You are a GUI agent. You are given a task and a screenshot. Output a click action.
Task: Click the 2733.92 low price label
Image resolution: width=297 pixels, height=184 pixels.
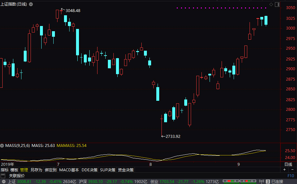(x=173, y=137)
